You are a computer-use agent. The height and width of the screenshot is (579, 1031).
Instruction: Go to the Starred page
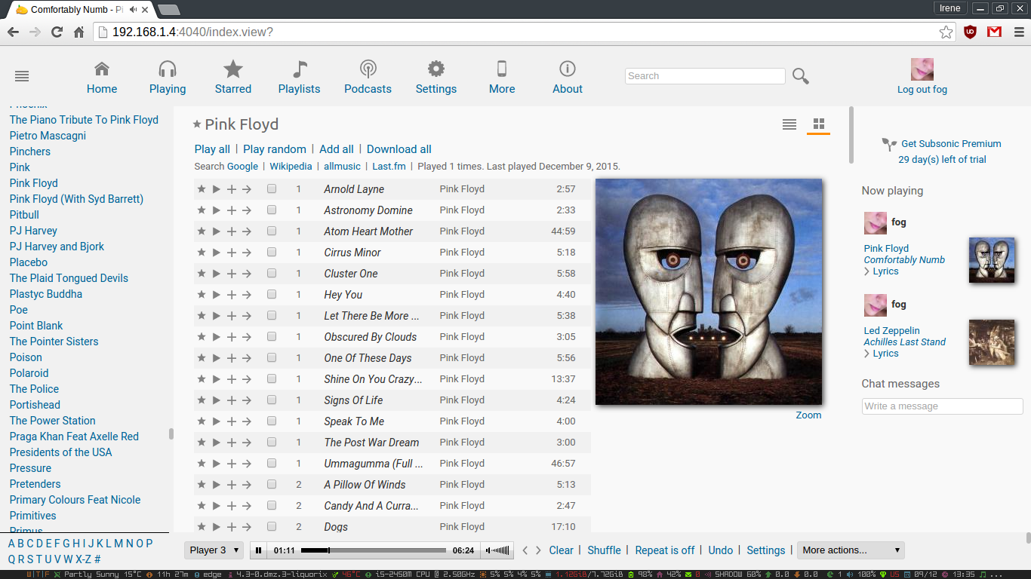[232, 78]
